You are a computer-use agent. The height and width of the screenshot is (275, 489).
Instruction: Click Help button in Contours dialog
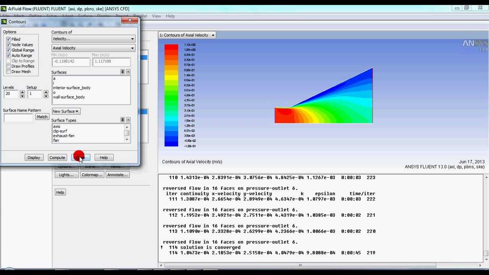104,157
